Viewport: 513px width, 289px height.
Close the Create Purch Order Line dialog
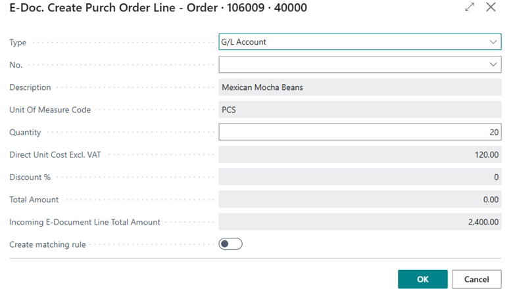click(x=491, y=7)
